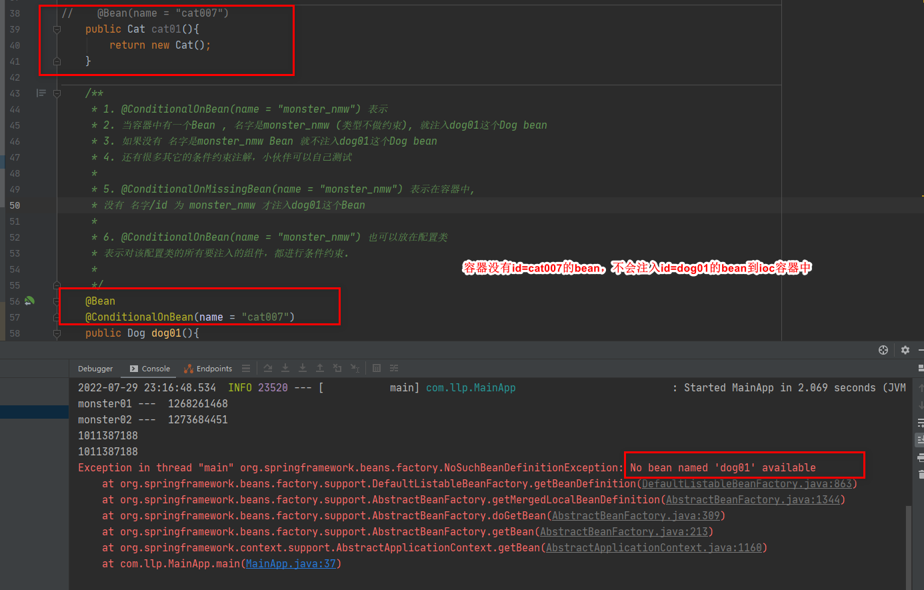Open AbstractApplicationContext.java:1160 stack link
924x590 pixels.
click(653, 548)
